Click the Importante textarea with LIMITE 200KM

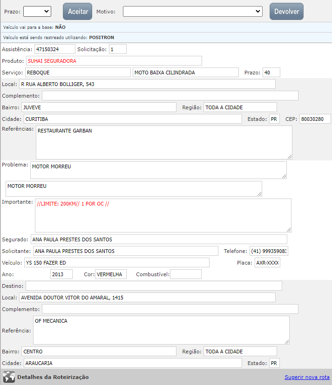click(163, 215)
